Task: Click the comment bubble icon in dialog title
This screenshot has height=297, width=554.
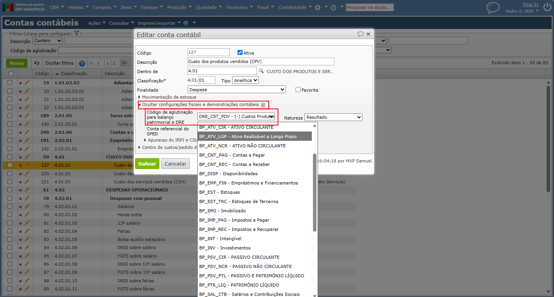Action: 360,34
